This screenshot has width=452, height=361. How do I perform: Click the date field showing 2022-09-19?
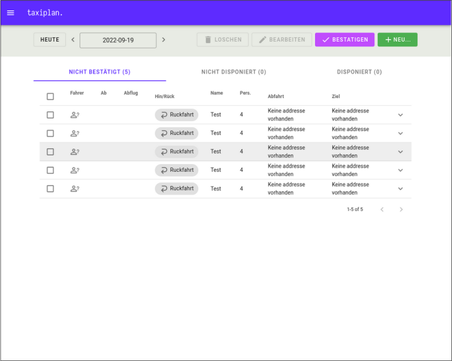[118, 40]
